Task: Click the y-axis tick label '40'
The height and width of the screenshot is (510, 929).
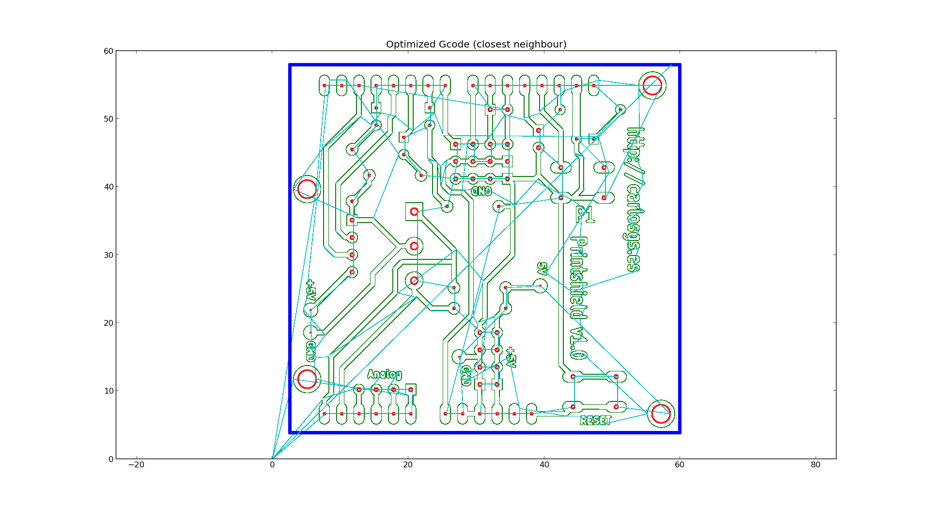Action: point(108,187)
